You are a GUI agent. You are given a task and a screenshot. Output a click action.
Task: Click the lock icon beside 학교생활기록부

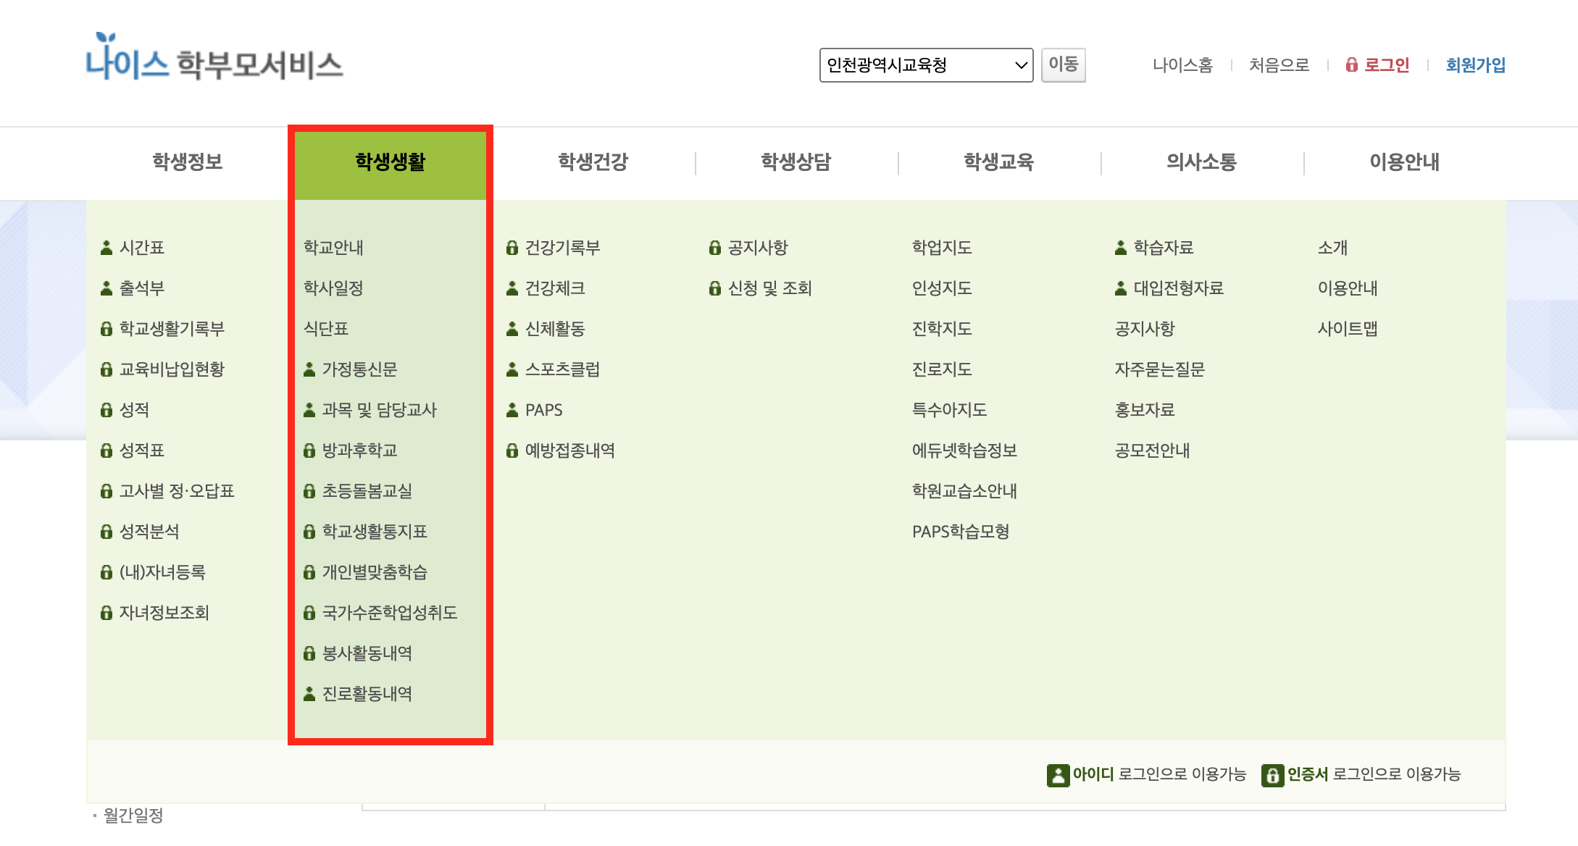pos(107,329)
